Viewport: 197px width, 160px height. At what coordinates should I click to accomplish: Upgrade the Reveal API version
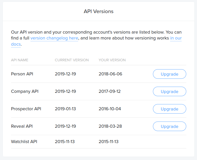[x=169, y=126]
